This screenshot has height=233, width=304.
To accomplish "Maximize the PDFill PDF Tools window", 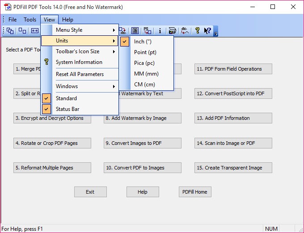I will click(x=273, y=7).
